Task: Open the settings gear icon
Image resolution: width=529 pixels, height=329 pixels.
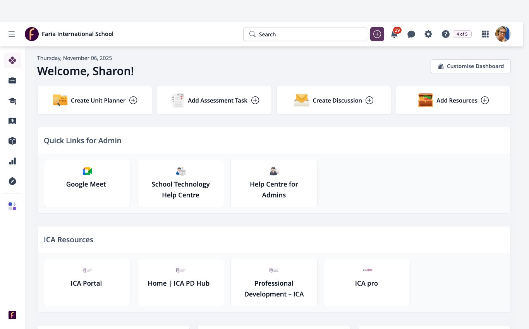Action: [x=428, y=34]
